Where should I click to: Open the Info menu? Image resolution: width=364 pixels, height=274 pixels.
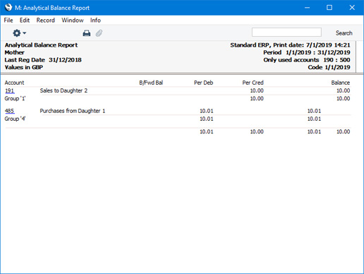[95, 20]
